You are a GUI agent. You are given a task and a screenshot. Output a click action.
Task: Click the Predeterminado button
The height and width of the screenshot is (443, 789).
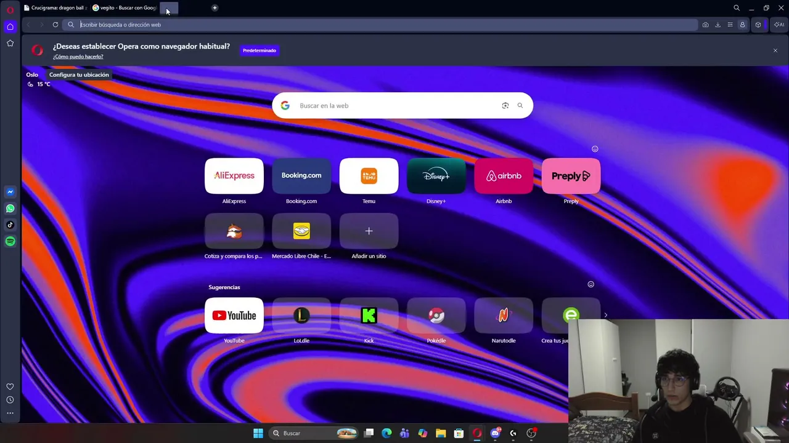coord(260,50)
